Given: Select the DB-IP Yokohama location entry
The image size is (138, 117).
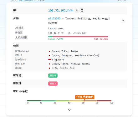Looking at the screenshot, I should [x=75, y=55].
